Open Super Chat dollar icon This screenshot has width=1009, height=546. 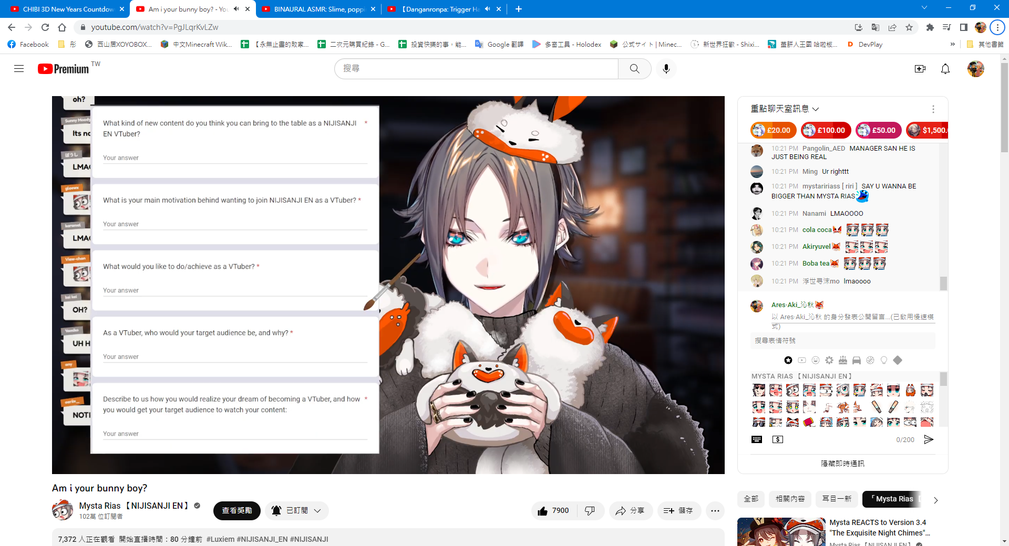pyautogui.click(x=778, y=439)
